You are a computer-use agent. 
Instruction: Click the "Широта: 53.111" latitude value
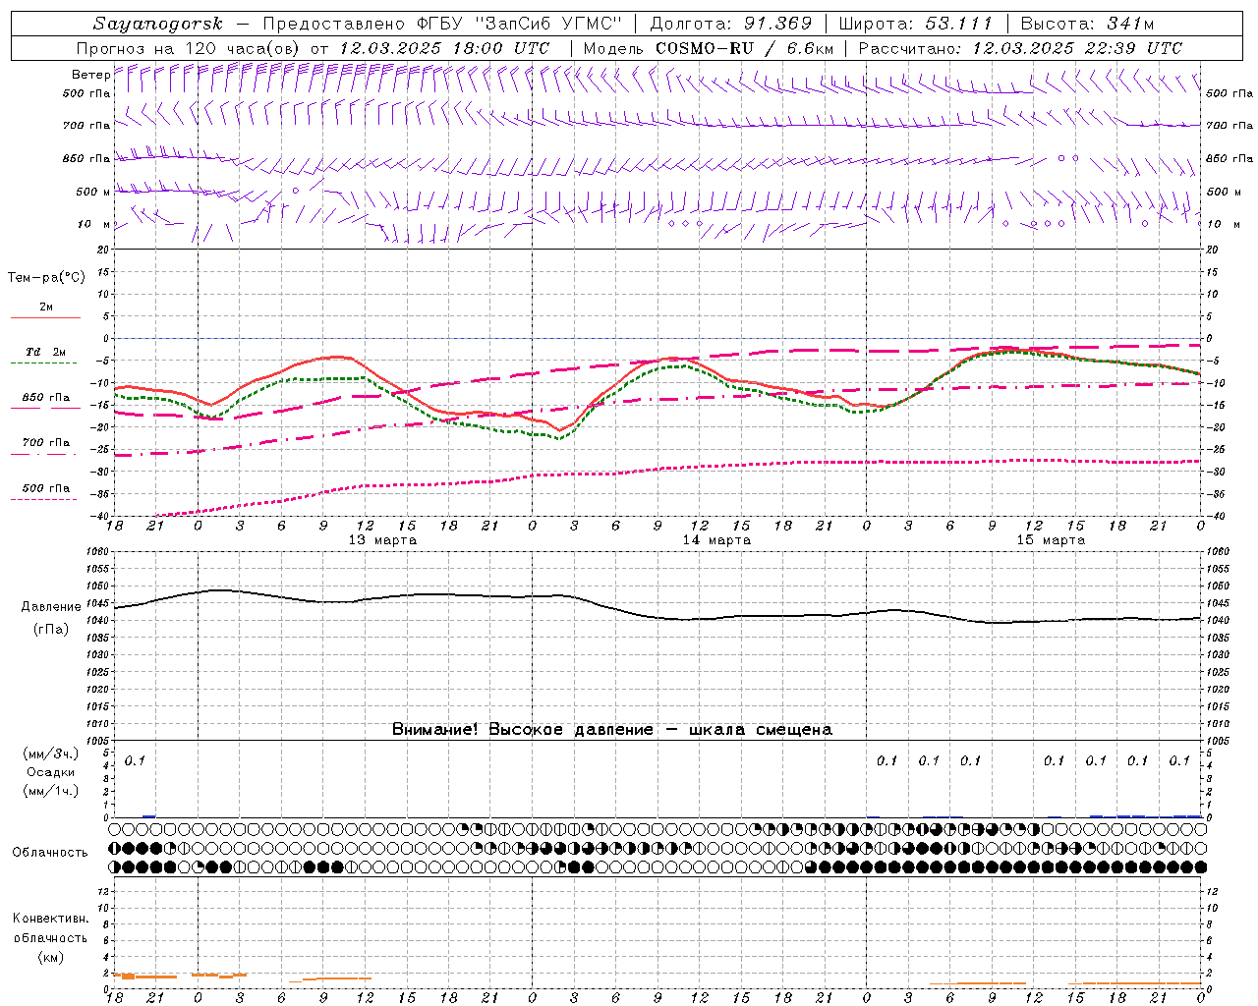click(x=916, y=24)
